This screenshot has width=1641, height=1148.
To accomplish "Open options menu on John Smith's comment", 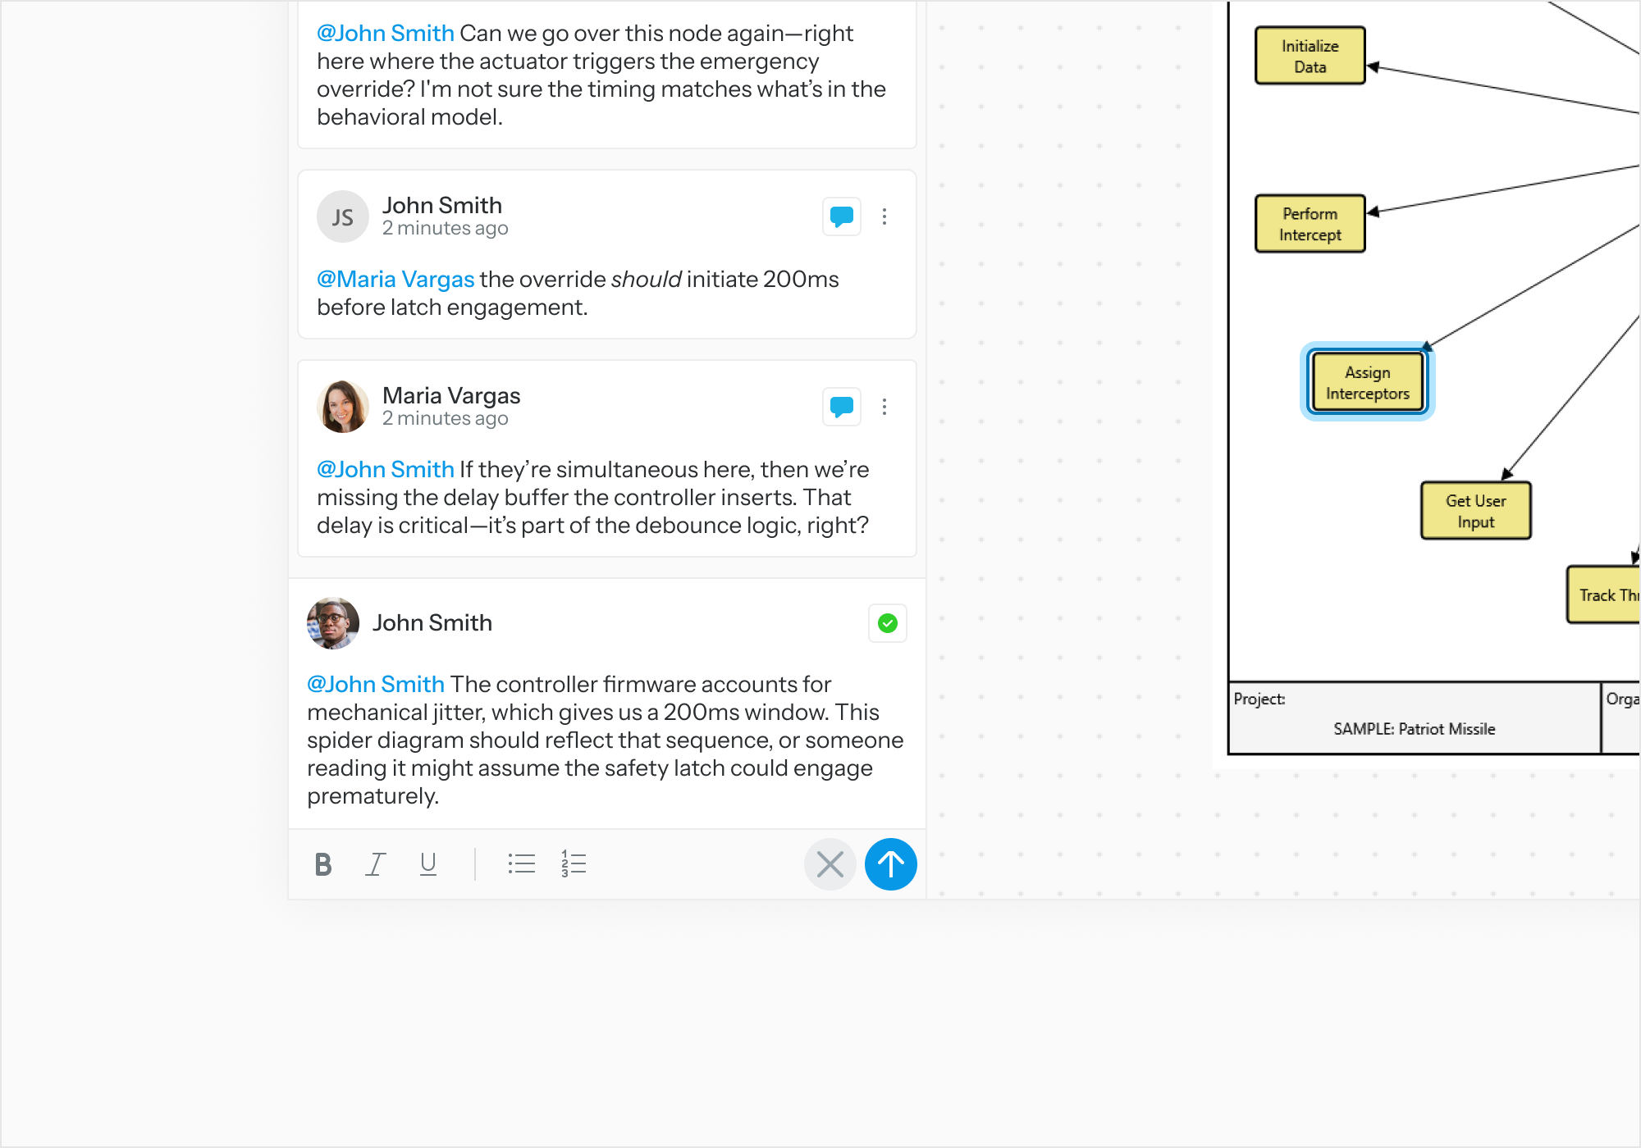I will point(884,216).
